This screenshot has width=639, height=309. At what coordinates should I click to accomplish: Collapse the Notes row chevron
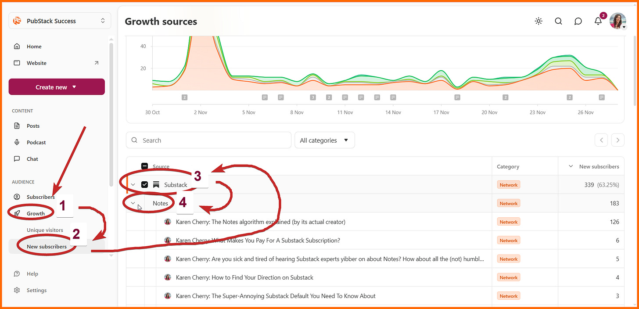[x=133, y=203]
